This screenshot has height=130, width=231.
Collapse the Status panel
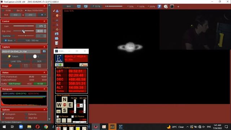point(44,73)
